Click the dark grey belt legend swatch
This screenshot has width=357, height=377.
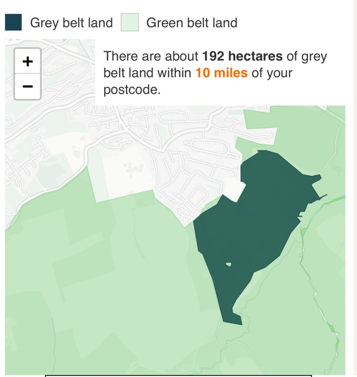13,23
